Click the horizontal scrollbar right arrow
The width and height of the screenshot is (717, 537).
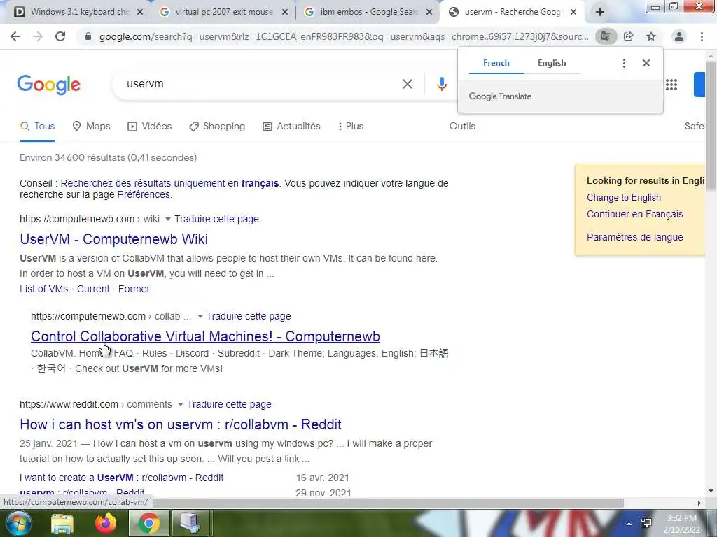click(699, 503)
